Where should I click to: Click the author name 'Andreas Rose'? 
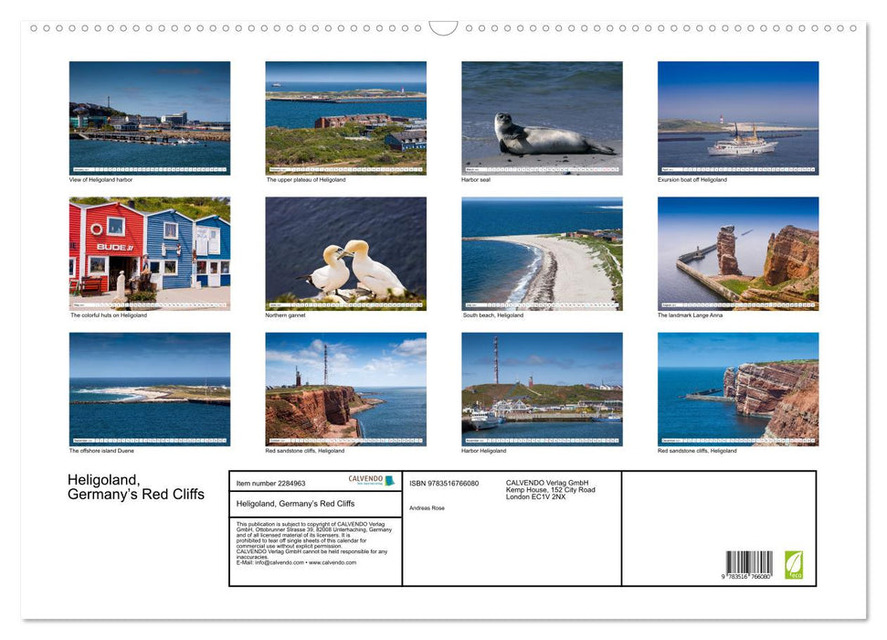428,508
